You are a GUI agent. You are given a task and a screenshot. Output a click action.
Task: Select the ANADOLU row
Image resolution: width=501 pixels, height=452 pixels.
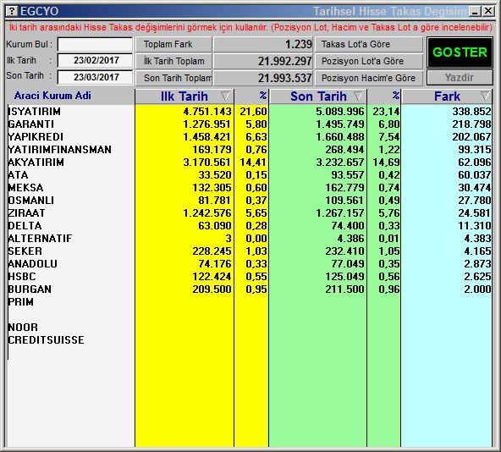249,264
